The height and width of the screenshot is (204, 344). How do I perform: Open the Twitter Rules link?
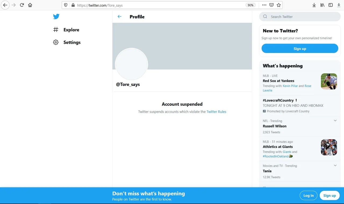click(216, 112)
